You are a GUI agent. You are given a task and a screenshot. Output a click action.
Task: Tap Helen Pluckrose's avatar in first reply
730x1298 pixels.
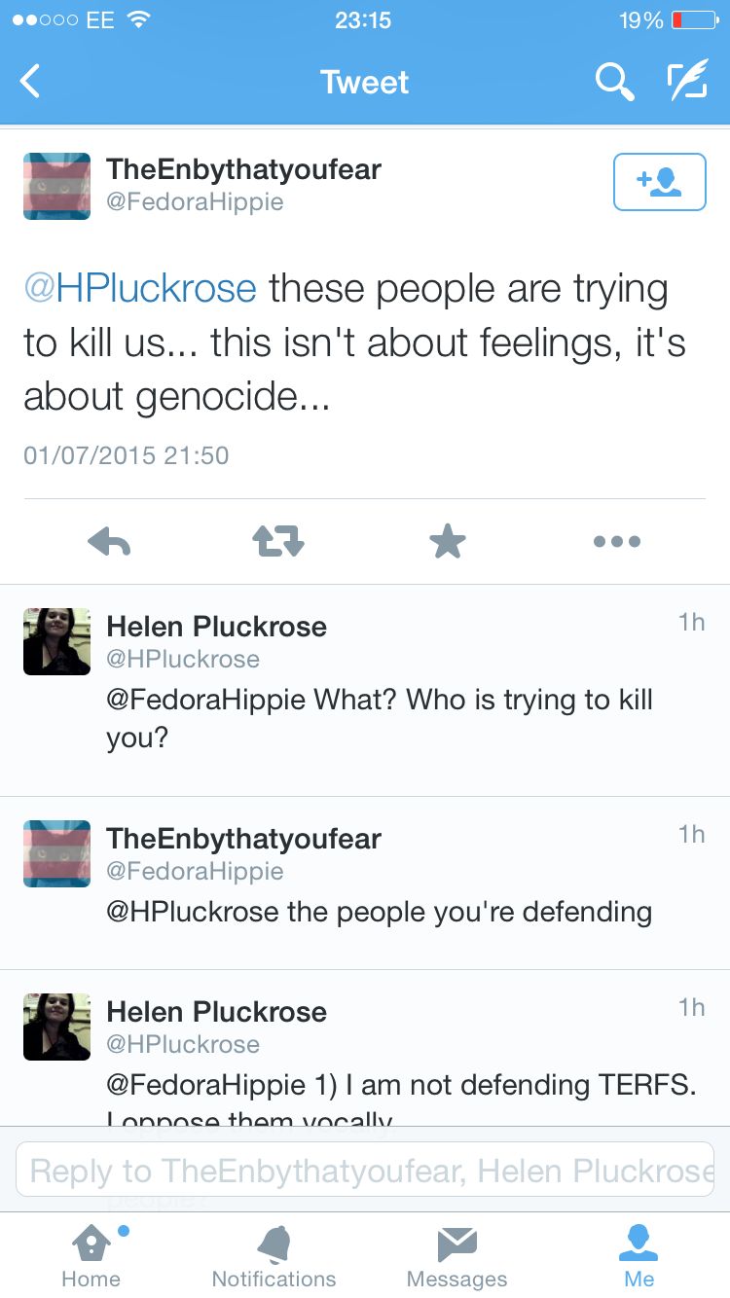point(56,641)
